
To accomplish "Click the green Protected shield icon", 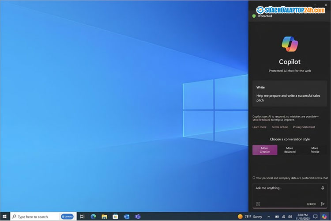I will pyautogui.click(x=254, y=16).
